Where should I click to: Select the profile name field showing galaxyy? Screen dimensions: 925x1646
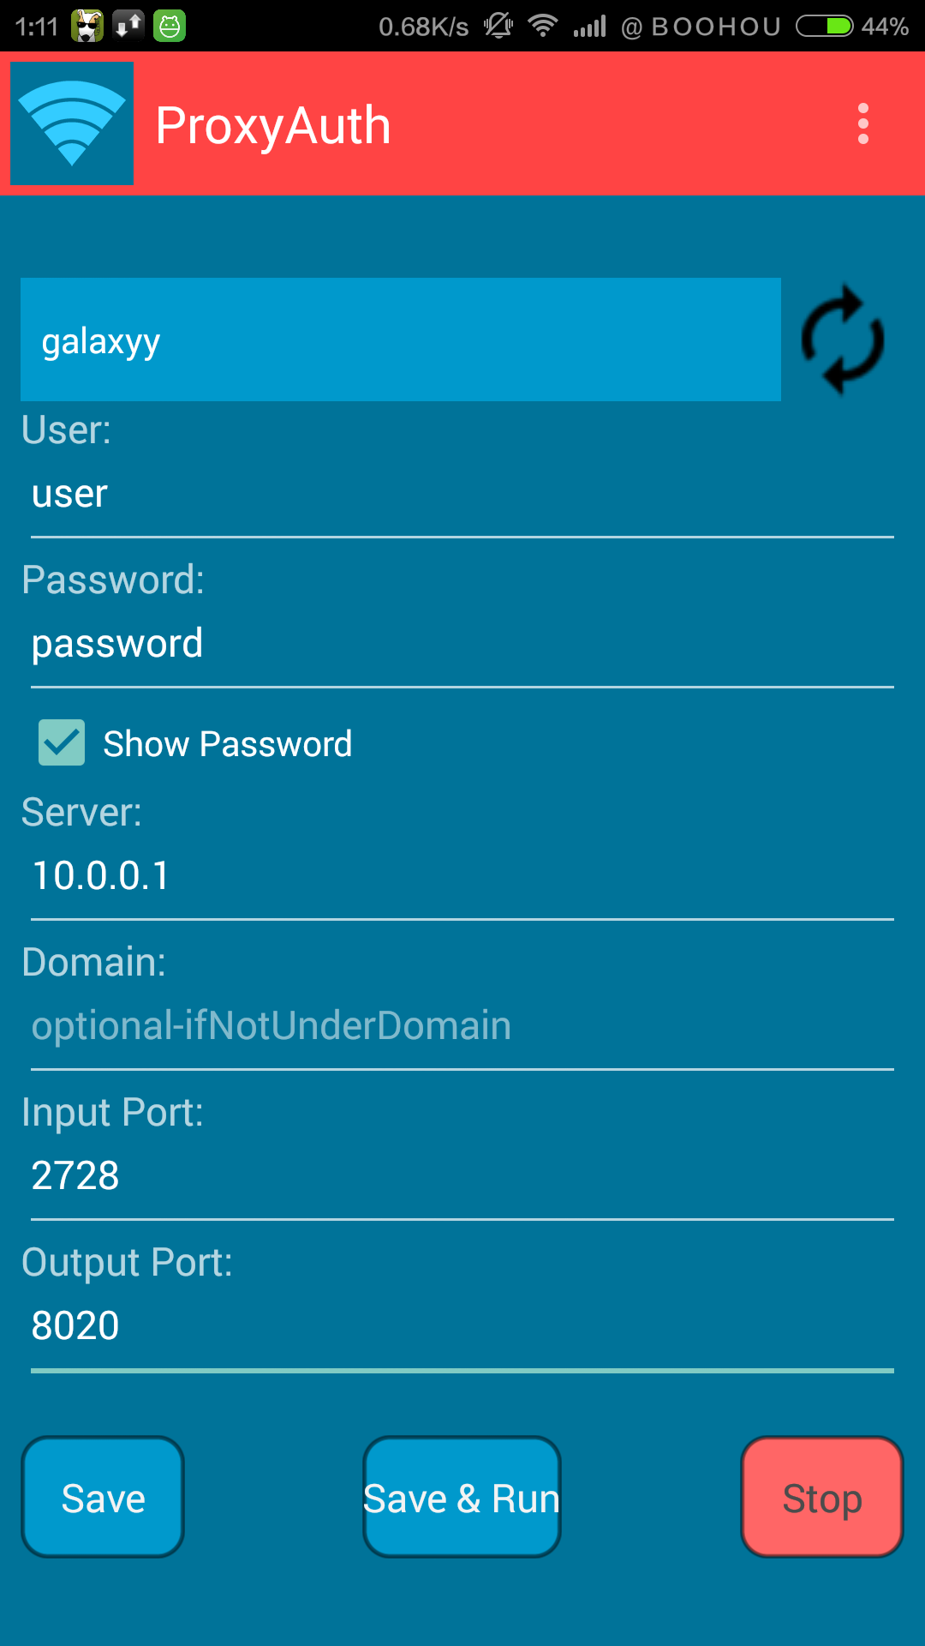pyautogui.click(x=400, y=339)
